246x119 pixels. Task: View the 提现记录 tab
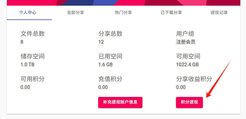pos(219,13)
